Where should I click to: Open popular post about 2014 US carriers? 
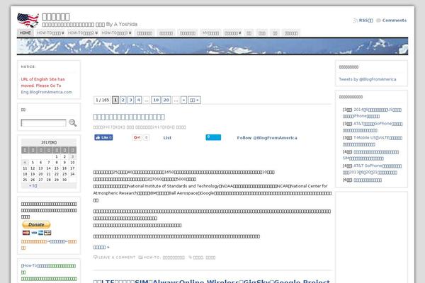coord(372,113)
